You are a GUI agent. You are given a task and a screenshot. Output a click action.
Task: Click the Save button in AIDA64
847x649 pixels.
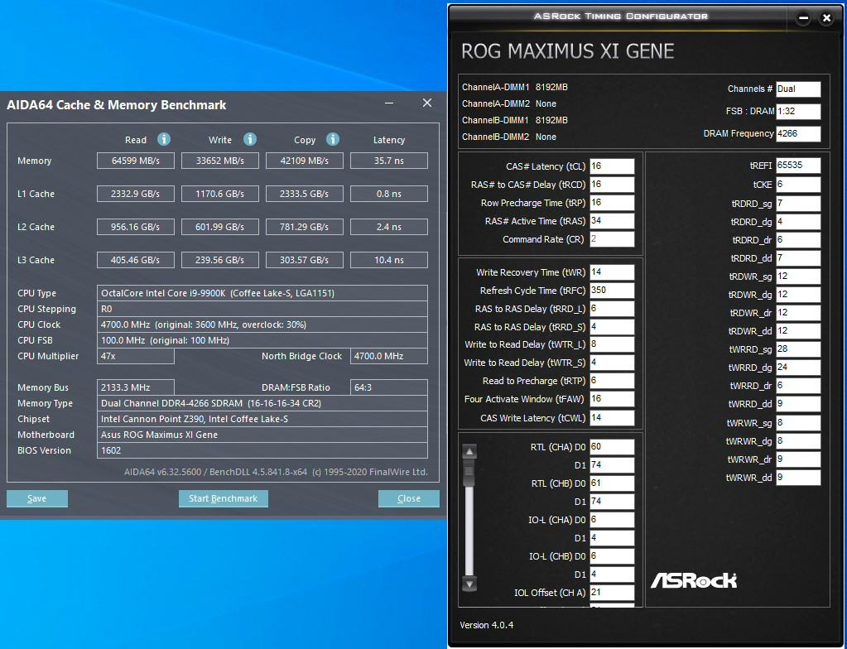[x=36, y=498]
